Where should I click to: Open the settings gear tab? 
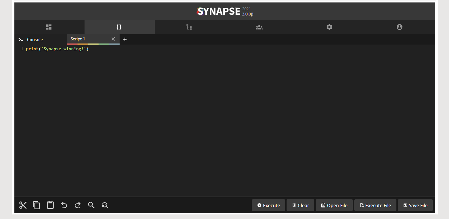pos(329,27)
